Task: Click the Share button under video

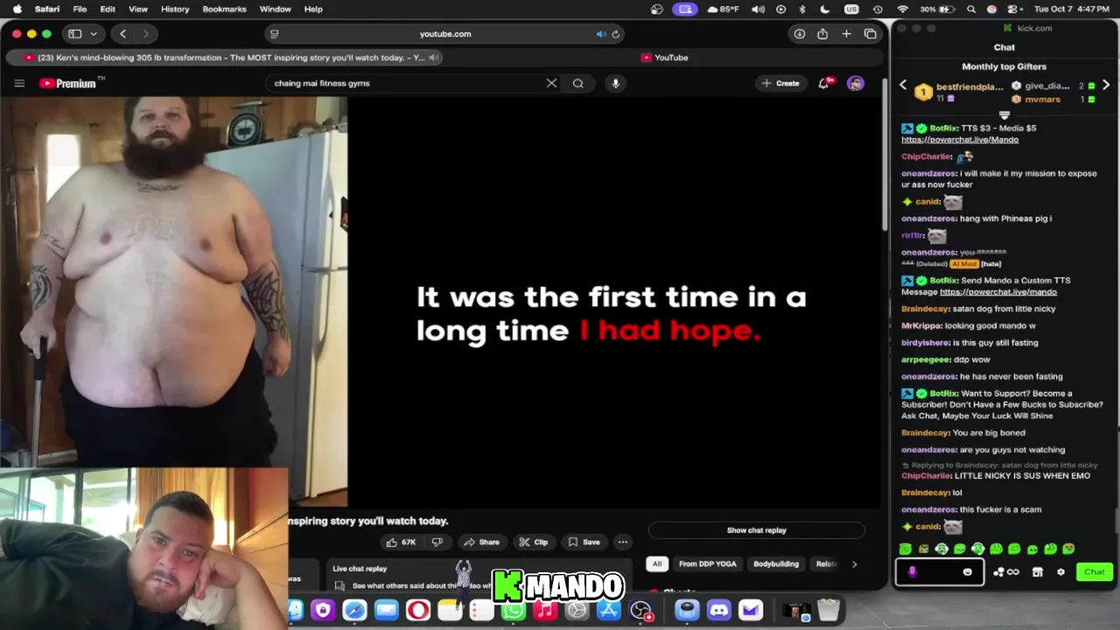Action: coord(481,542)
